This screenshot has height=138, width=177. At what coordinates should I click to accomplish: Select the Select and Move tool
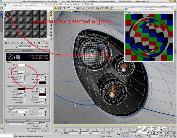pos(55,8)
